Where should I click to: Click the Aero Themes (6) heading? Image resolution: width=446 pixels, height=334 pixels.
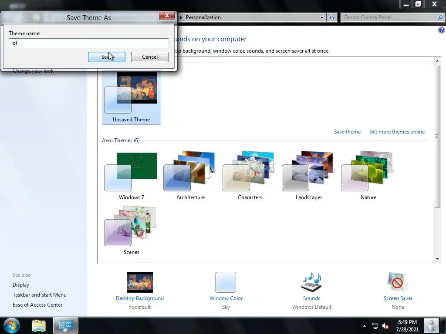121,140
